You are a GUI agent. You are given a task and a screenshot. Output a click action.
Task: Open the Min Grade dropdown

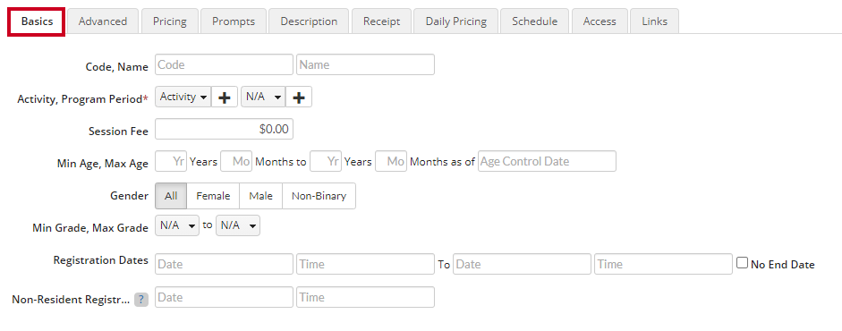coord(177,225)
